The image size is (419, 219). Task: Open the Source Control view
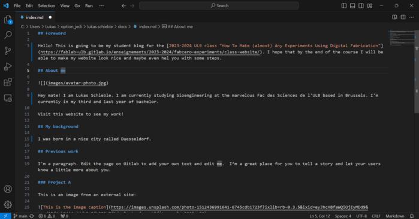tap(8, 51)
